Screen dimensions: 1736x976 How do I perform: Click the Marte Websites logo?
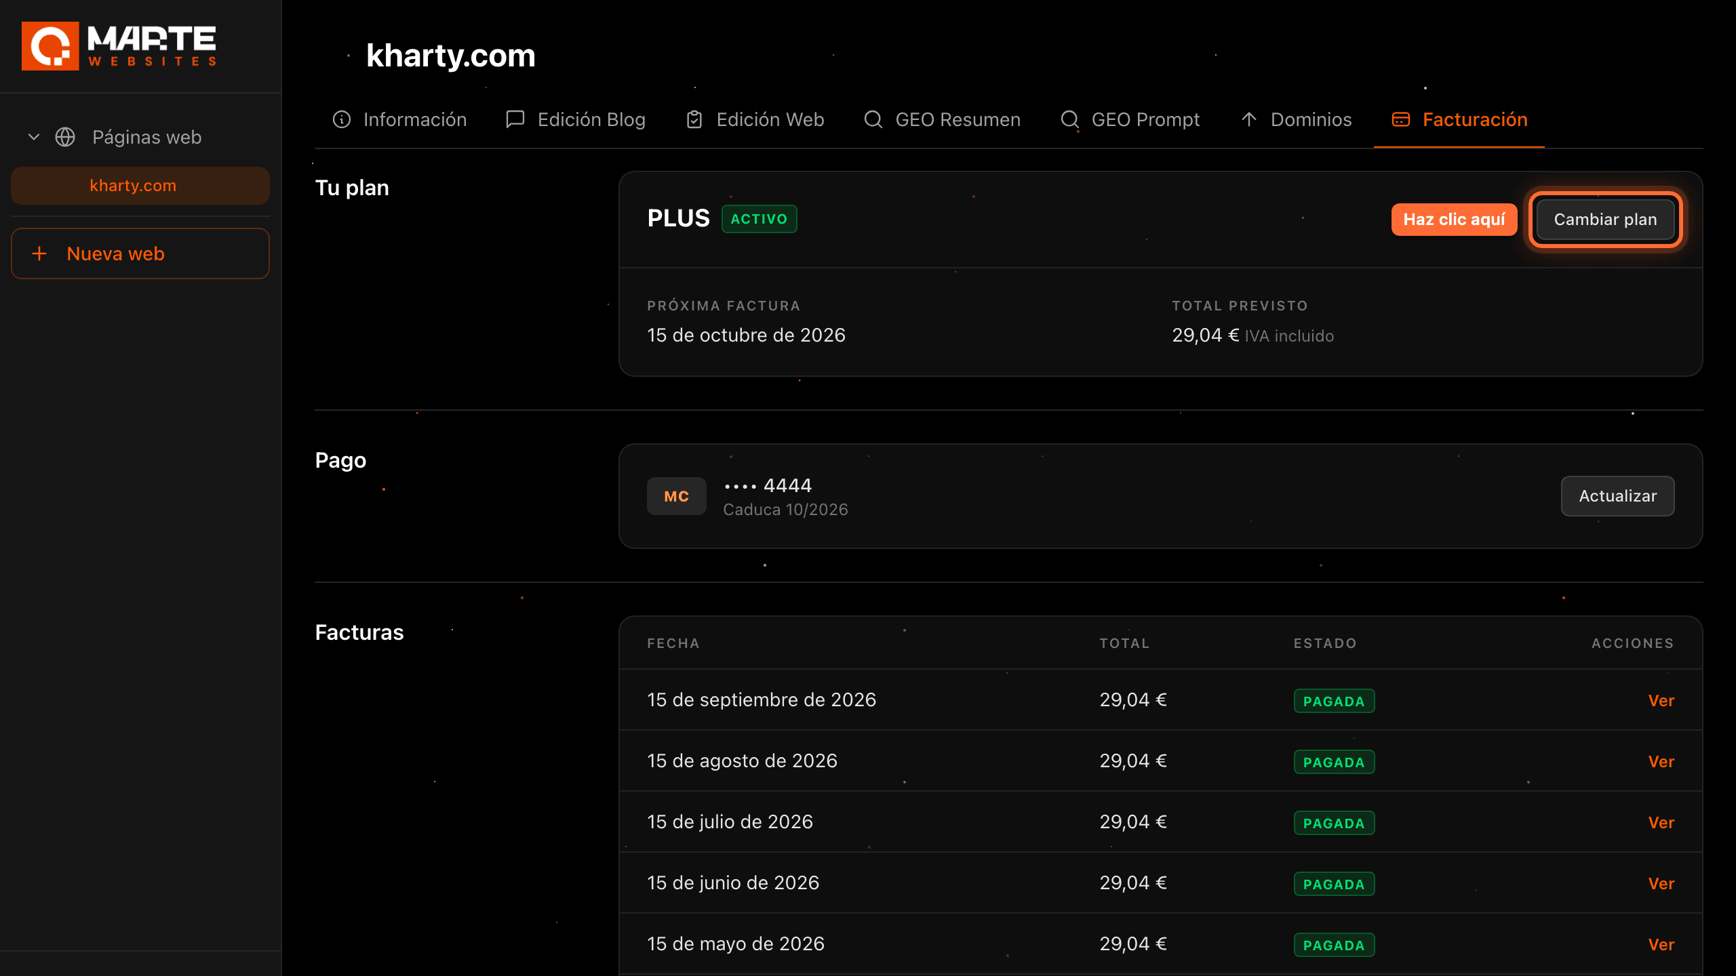pyautogui.click(x=119, y=46)
